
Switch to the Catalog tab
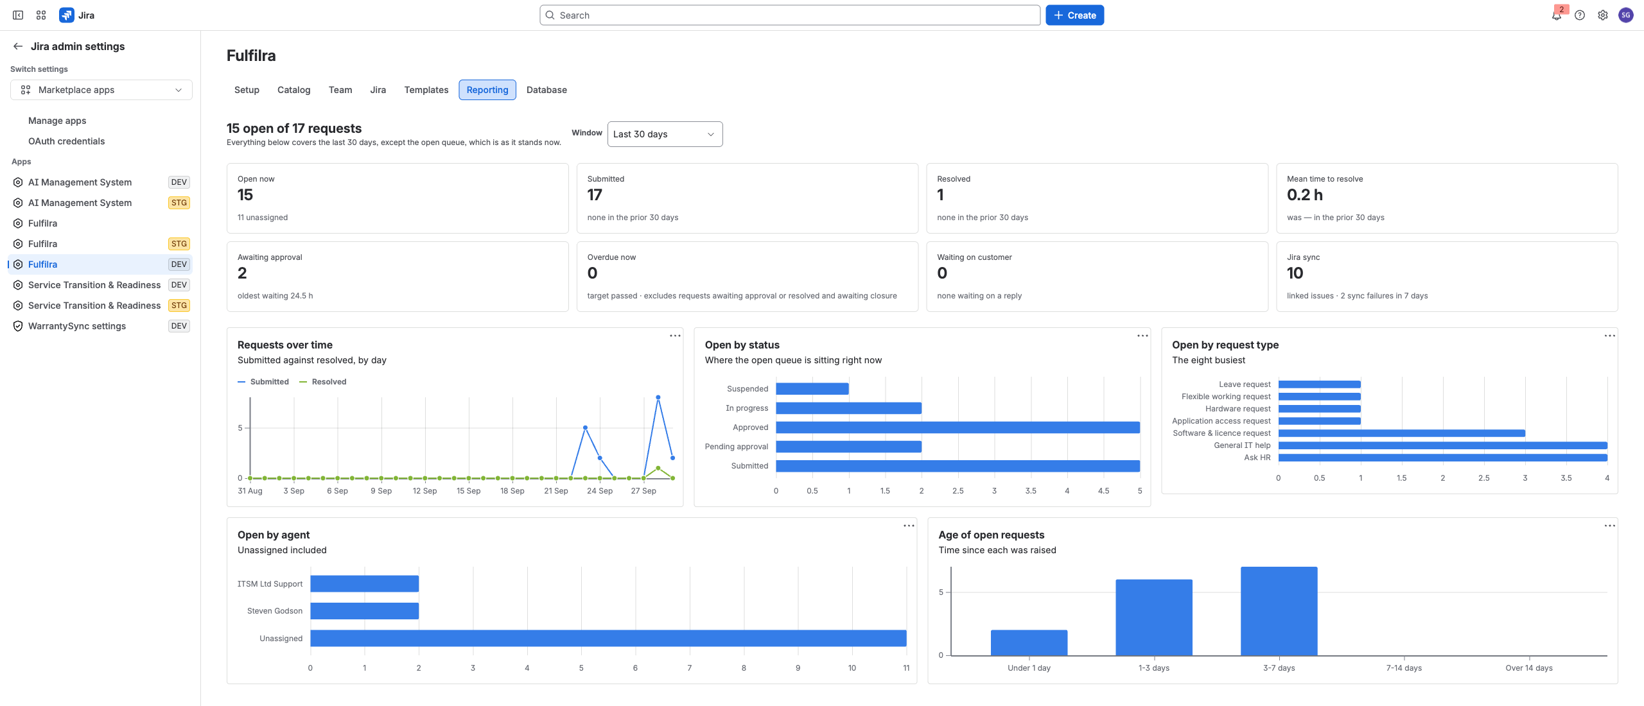pyautogui.click(x=294, y=90)
